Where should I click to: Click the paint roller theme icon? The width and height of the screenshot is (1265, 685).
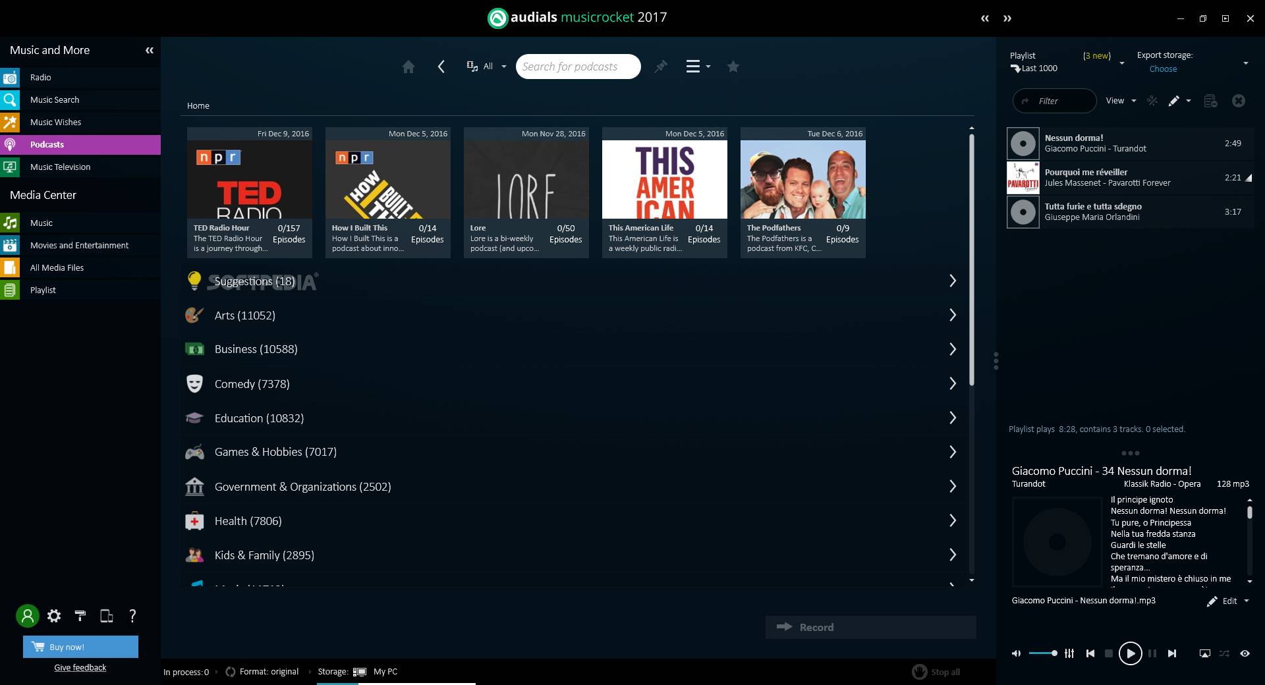click(x=80, y=616)
